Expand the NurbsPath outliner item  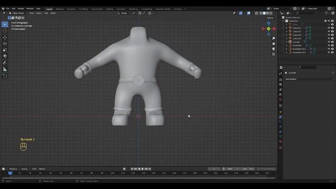(x=287, y=46)
